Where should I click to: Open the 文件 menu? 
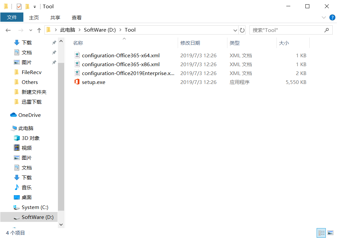[x=12, y=17]
